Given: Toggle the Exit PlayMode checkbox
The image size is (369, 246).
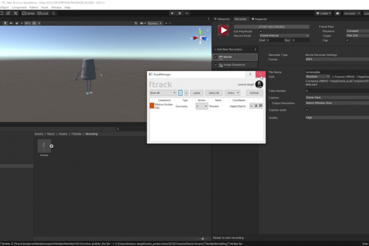Looking at the screenshot, I should click(261, 31).
